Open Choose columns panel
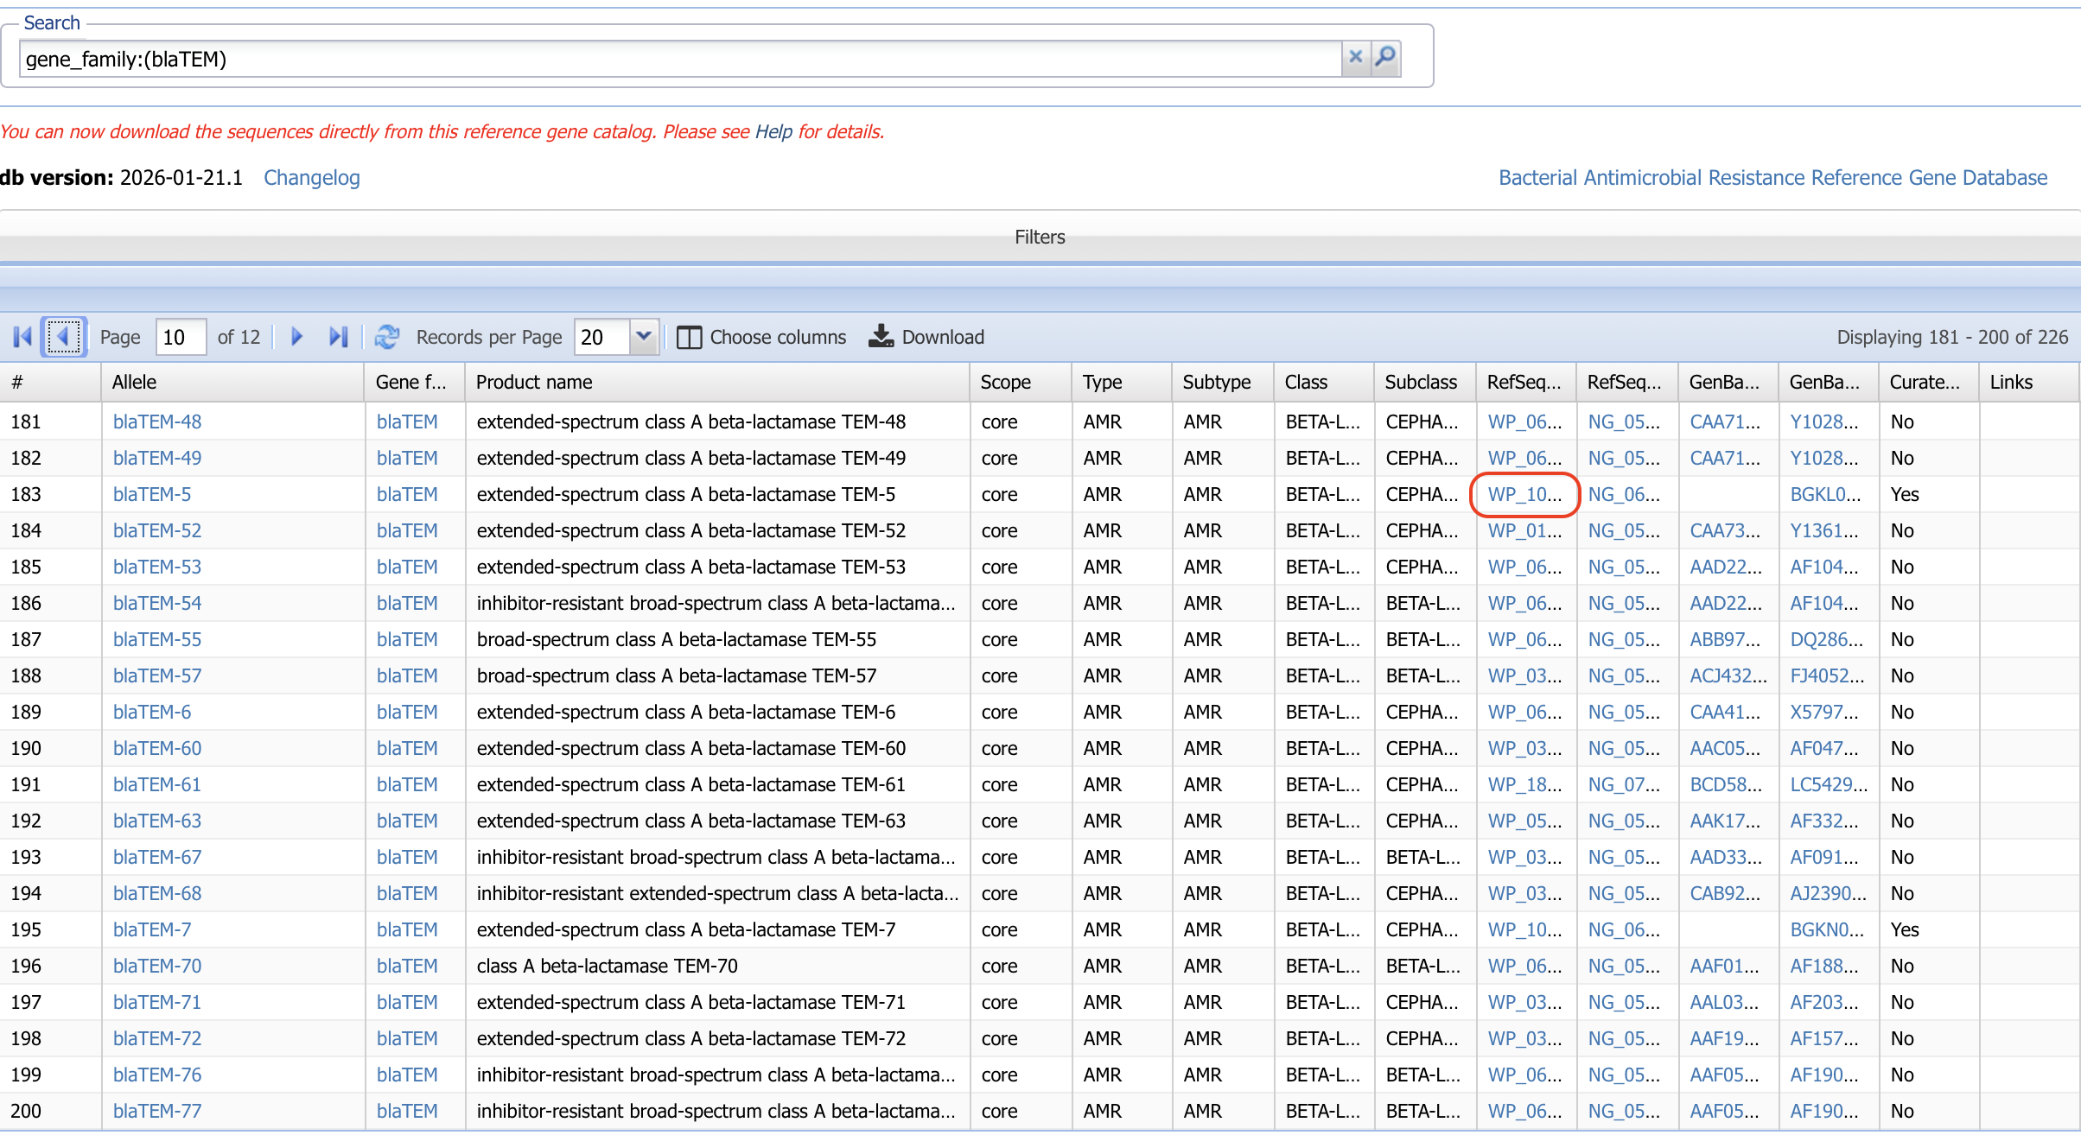 (761, 337)
